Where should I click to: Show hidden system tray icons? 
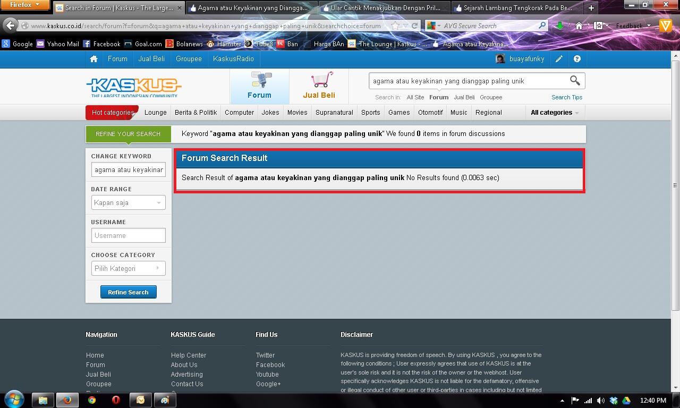tap(562, 401)
